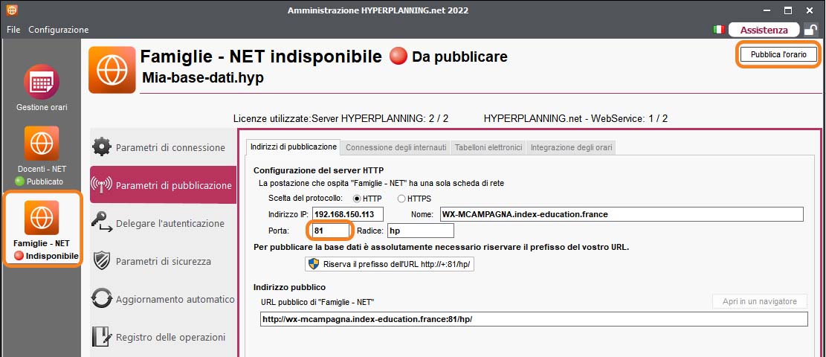
Task: Open Parametri di connessione section
Action: click(x=164, y=147)
